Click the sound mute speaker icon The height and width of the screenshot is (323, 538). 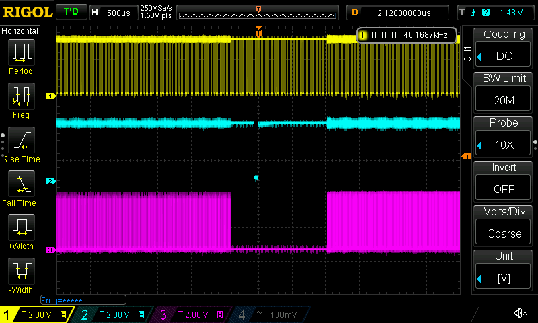point(521,313)
